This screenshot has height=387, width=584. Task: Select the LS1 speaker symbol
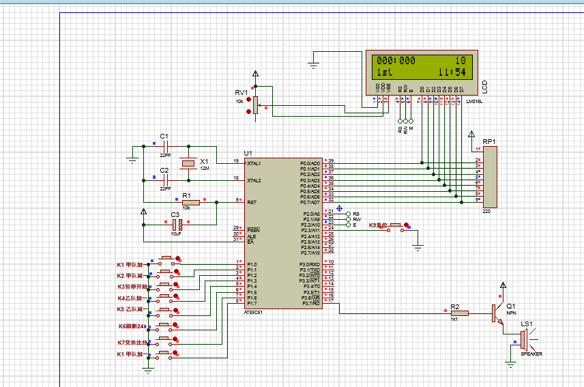(528, 339)
